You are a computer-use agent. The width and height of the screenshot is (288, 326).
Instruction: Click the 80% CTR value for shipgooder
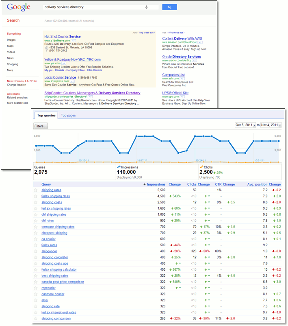(218, 251)
